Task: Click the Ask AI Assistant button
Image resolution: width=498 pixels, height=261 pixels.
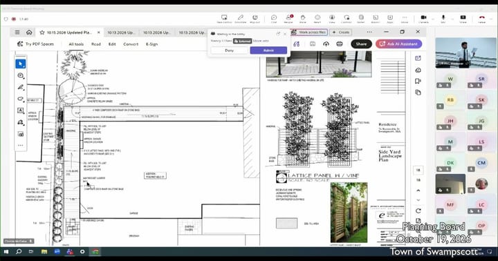Action: point(399,44)
